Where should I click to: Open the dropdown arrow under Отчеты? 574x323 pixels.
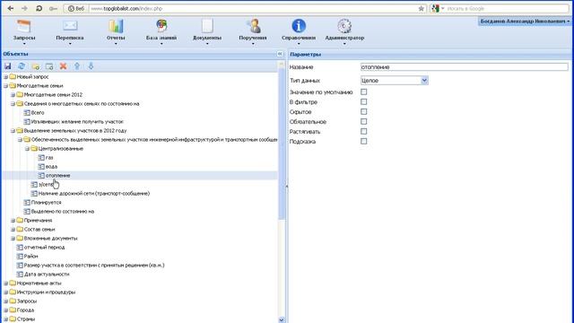116,44
